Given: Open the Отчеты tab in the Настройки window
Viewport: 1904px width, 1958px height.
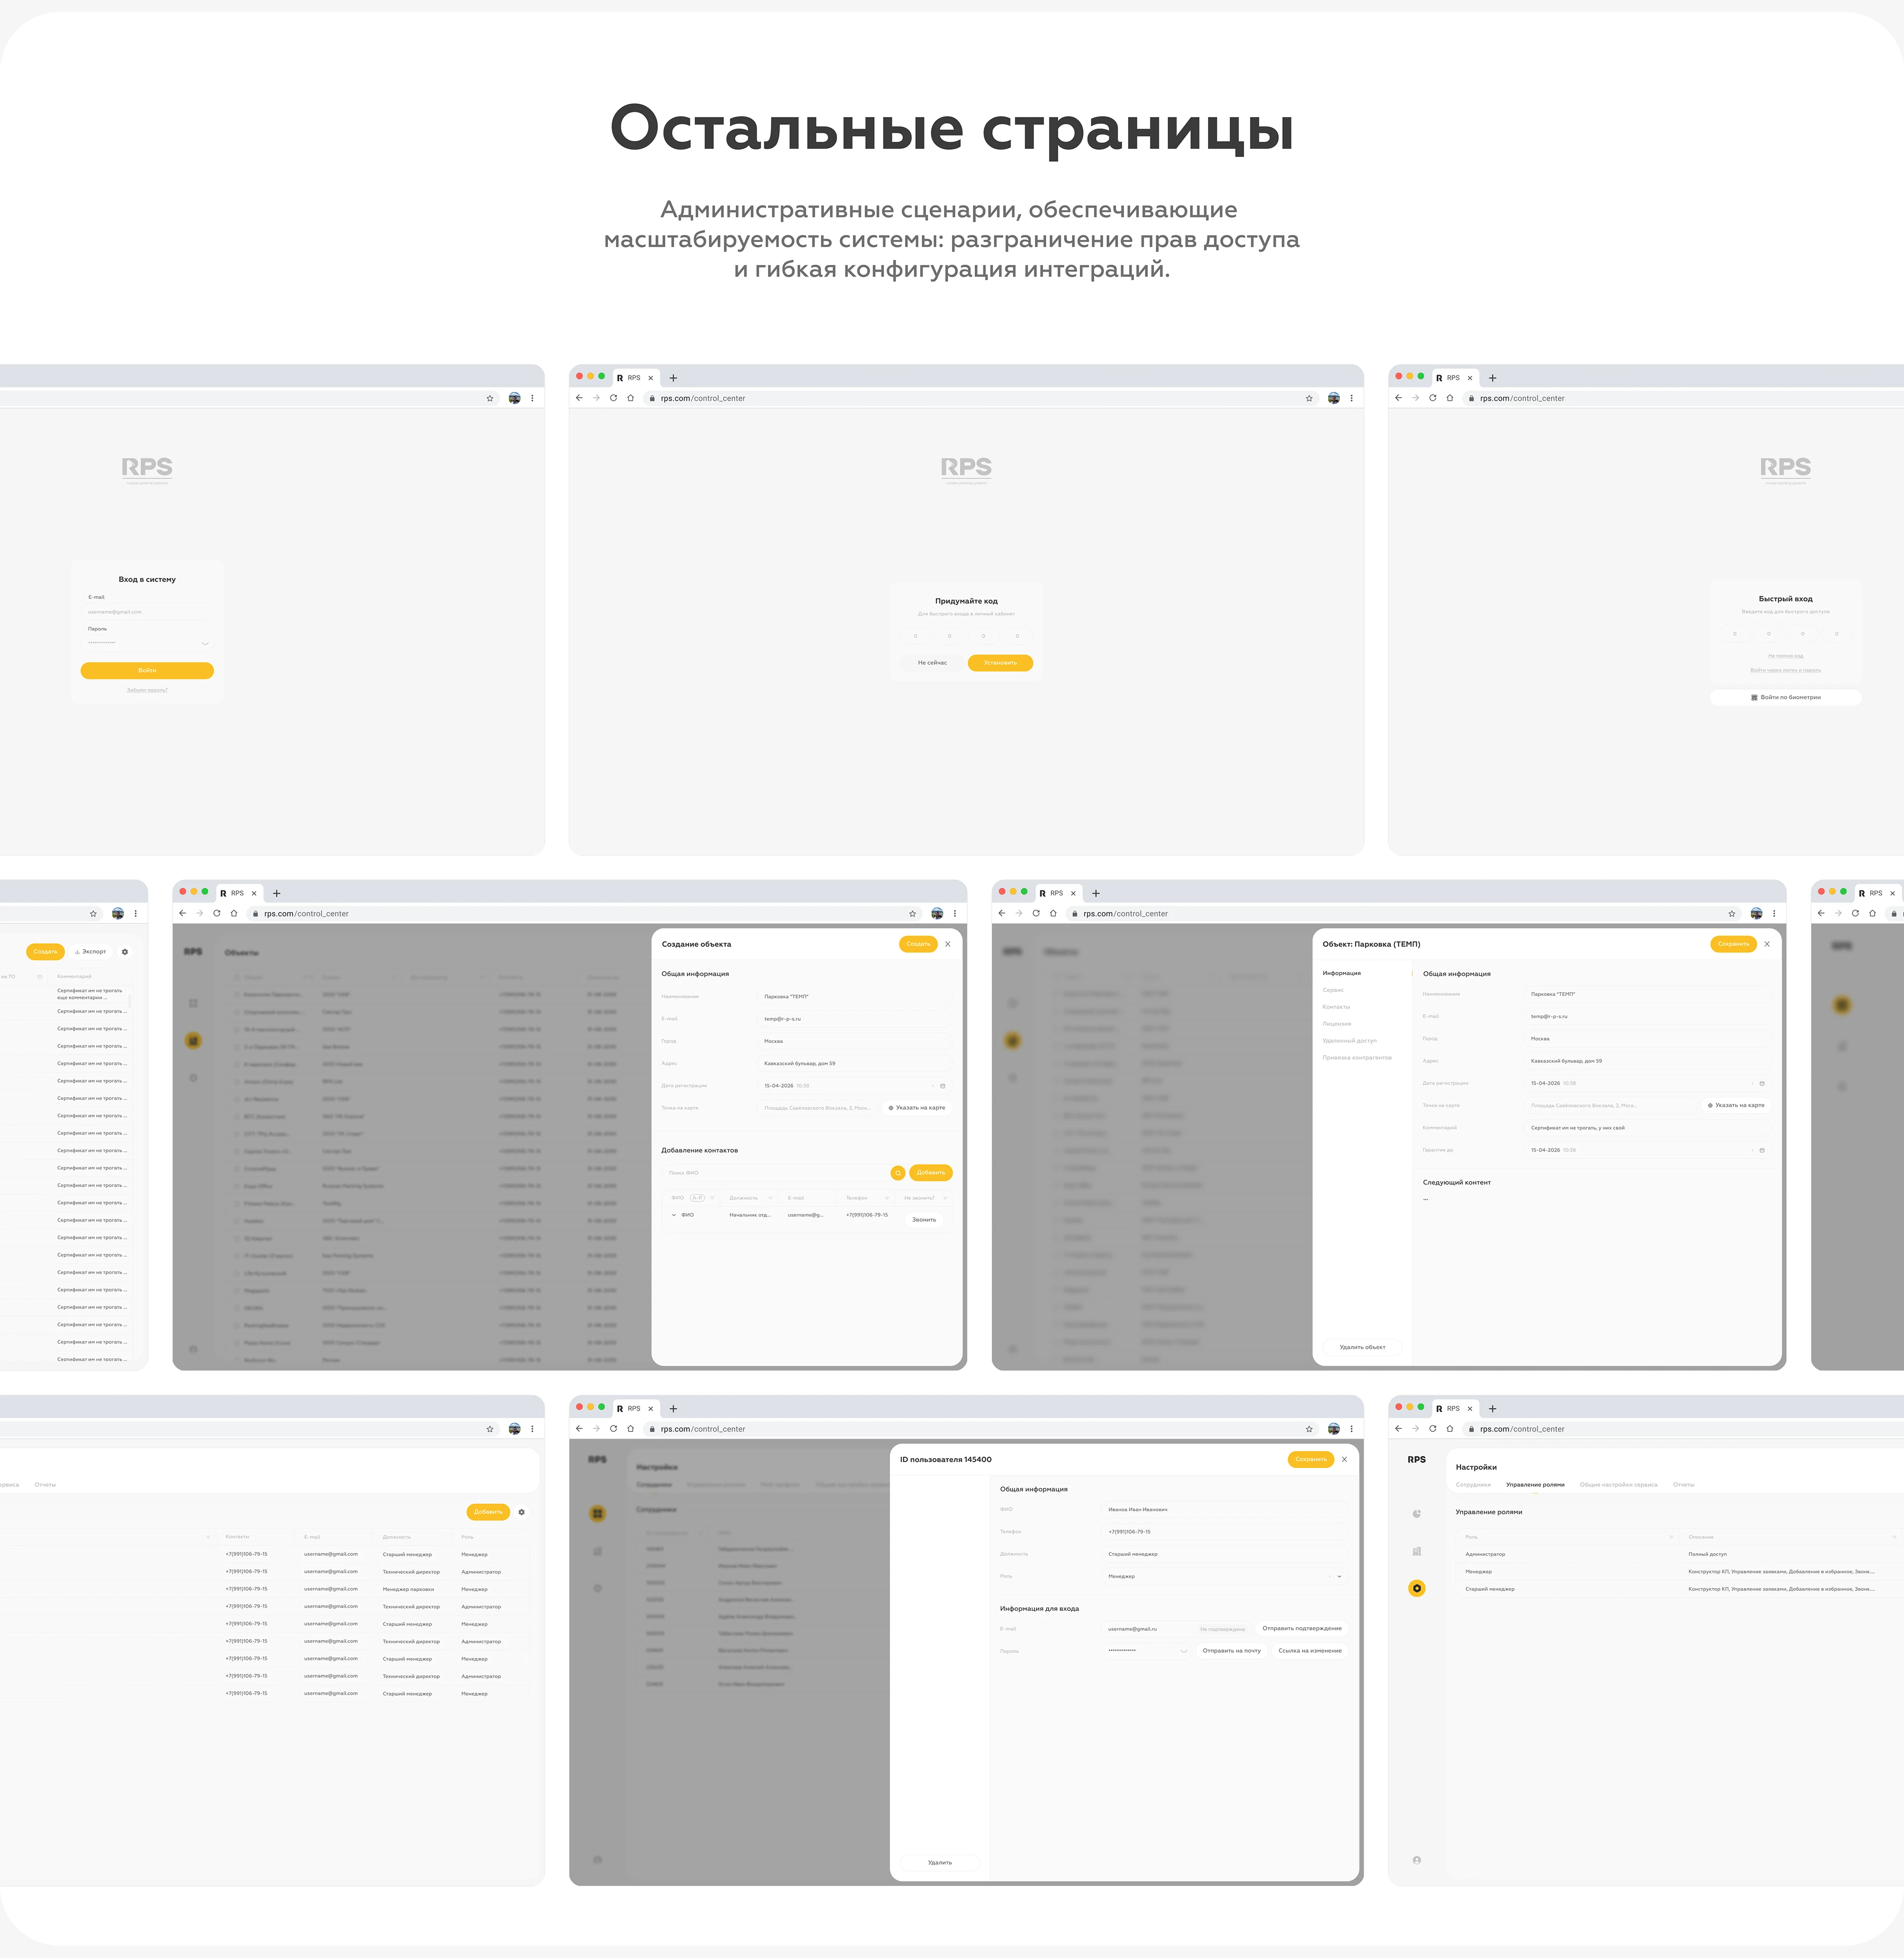Looking at the screenshot, I should [1684, 1485].
